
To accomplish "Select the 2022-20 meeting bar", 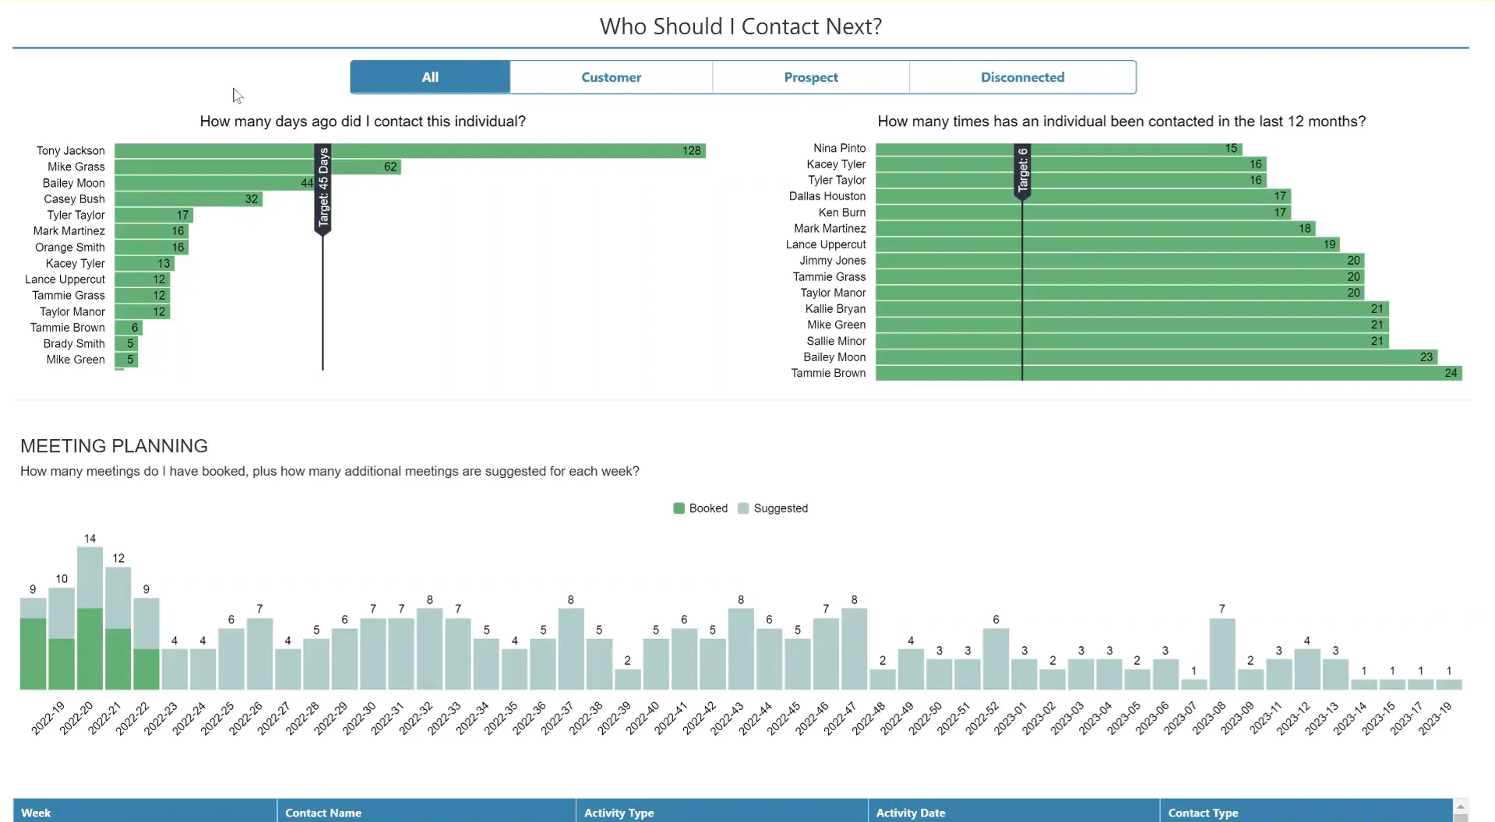I will tap(90, 615).
